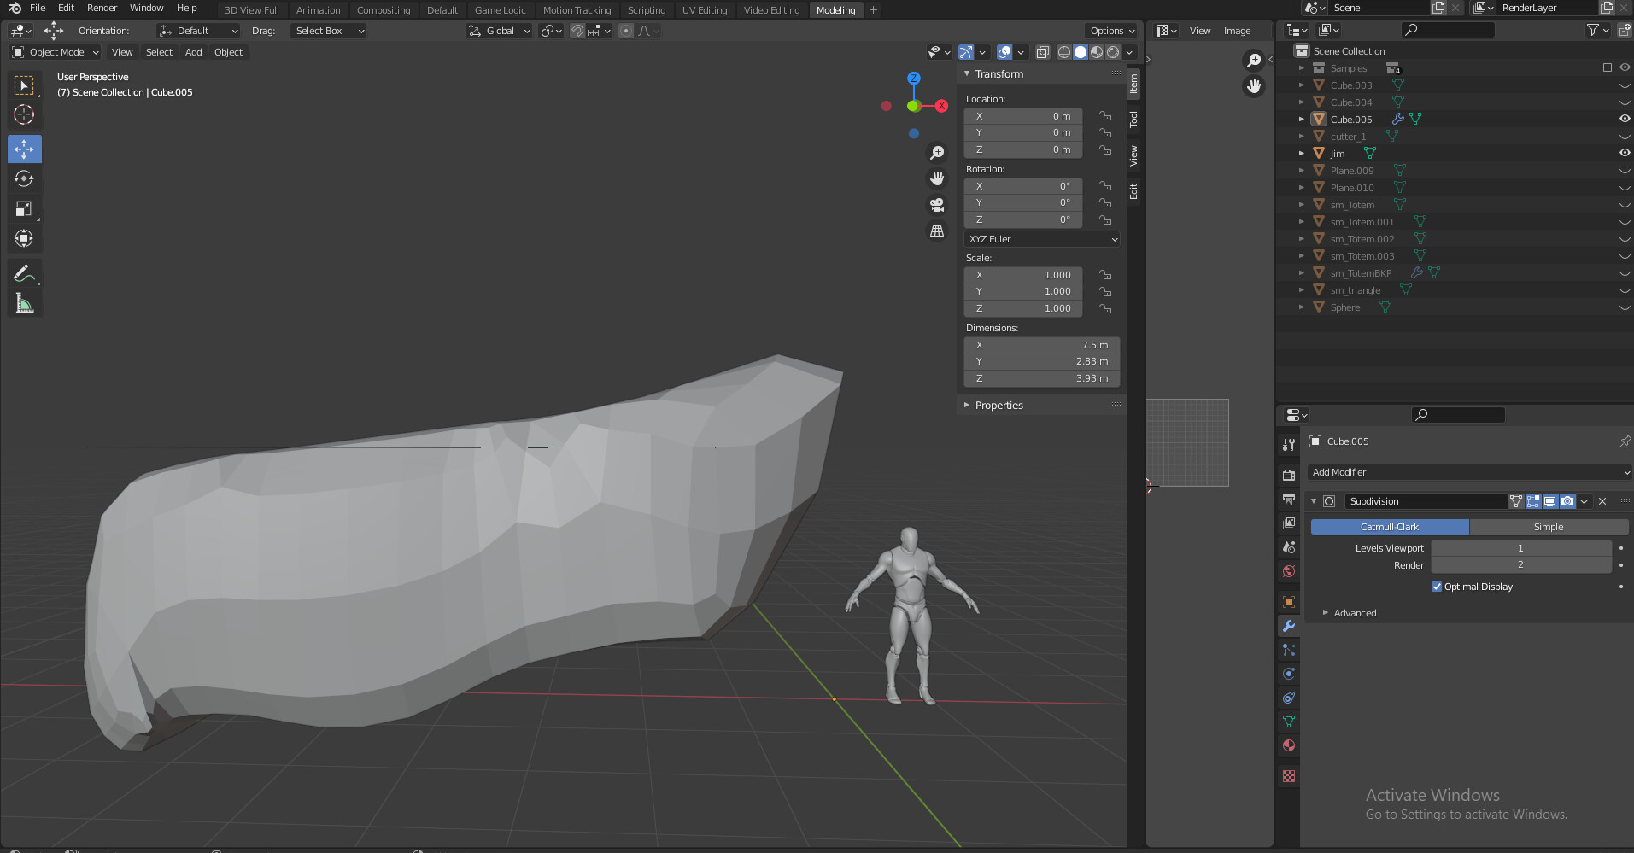Screen dimensions: 1634x853
Task: Toggle Cube.005 viewport visibility
Action: pyautogui.click(x=1624, y=119)
